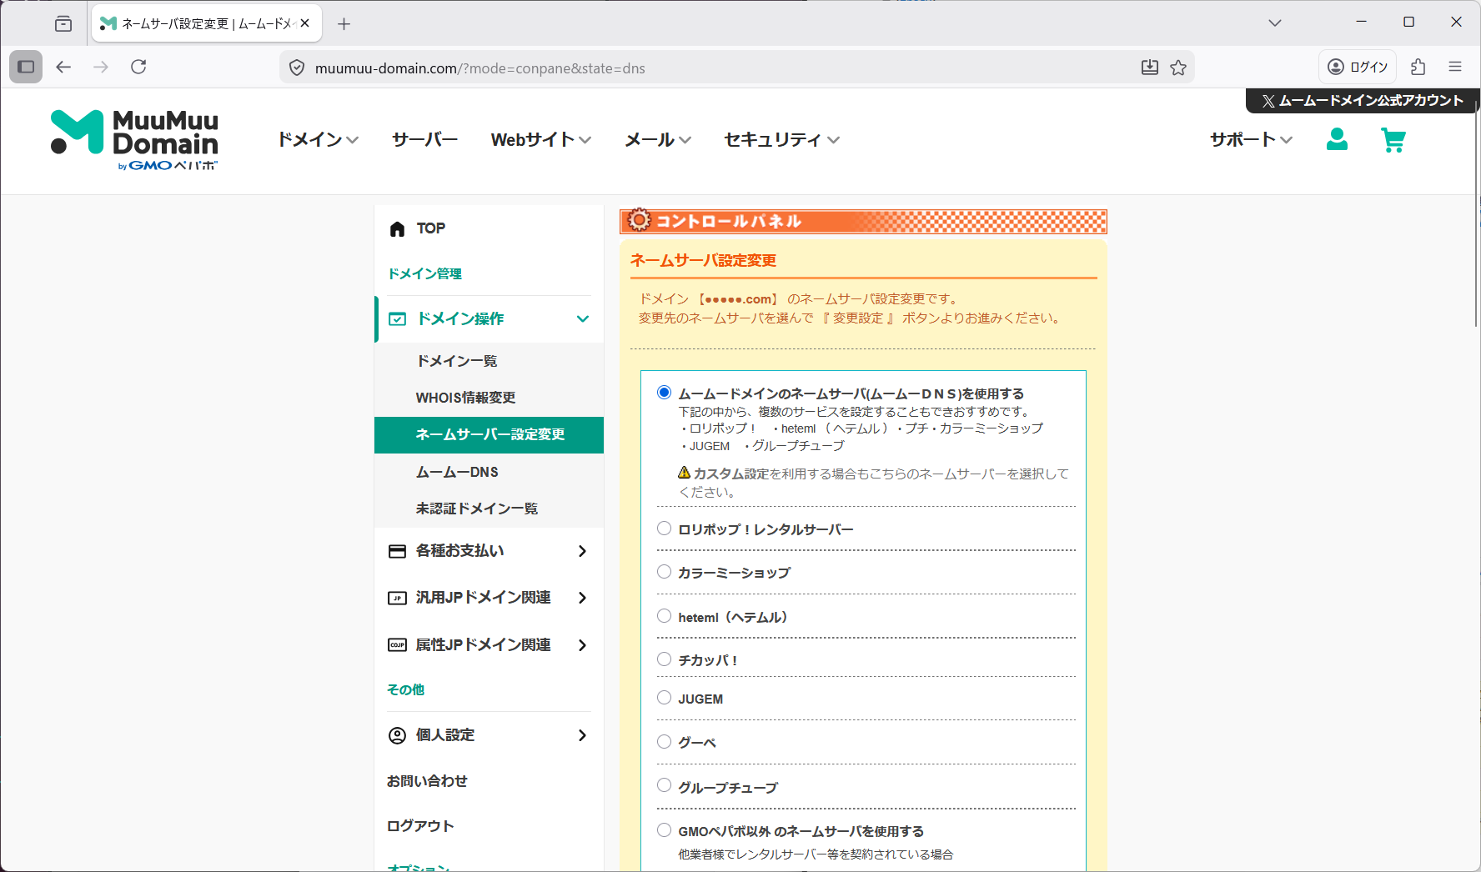Image resolution: width=1481 pixels, height=872 pixels.
Task: Expand the サポート header dropdown menu
Action: coord(1251,140)
